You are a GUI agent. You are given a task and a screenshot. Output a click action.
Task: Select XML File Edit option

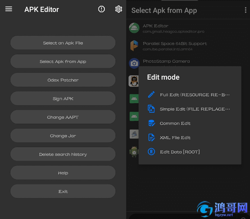190,138
